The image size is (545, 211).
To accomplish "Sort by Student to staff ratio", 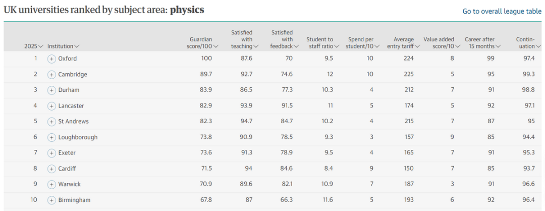I will tap(322, 43).
